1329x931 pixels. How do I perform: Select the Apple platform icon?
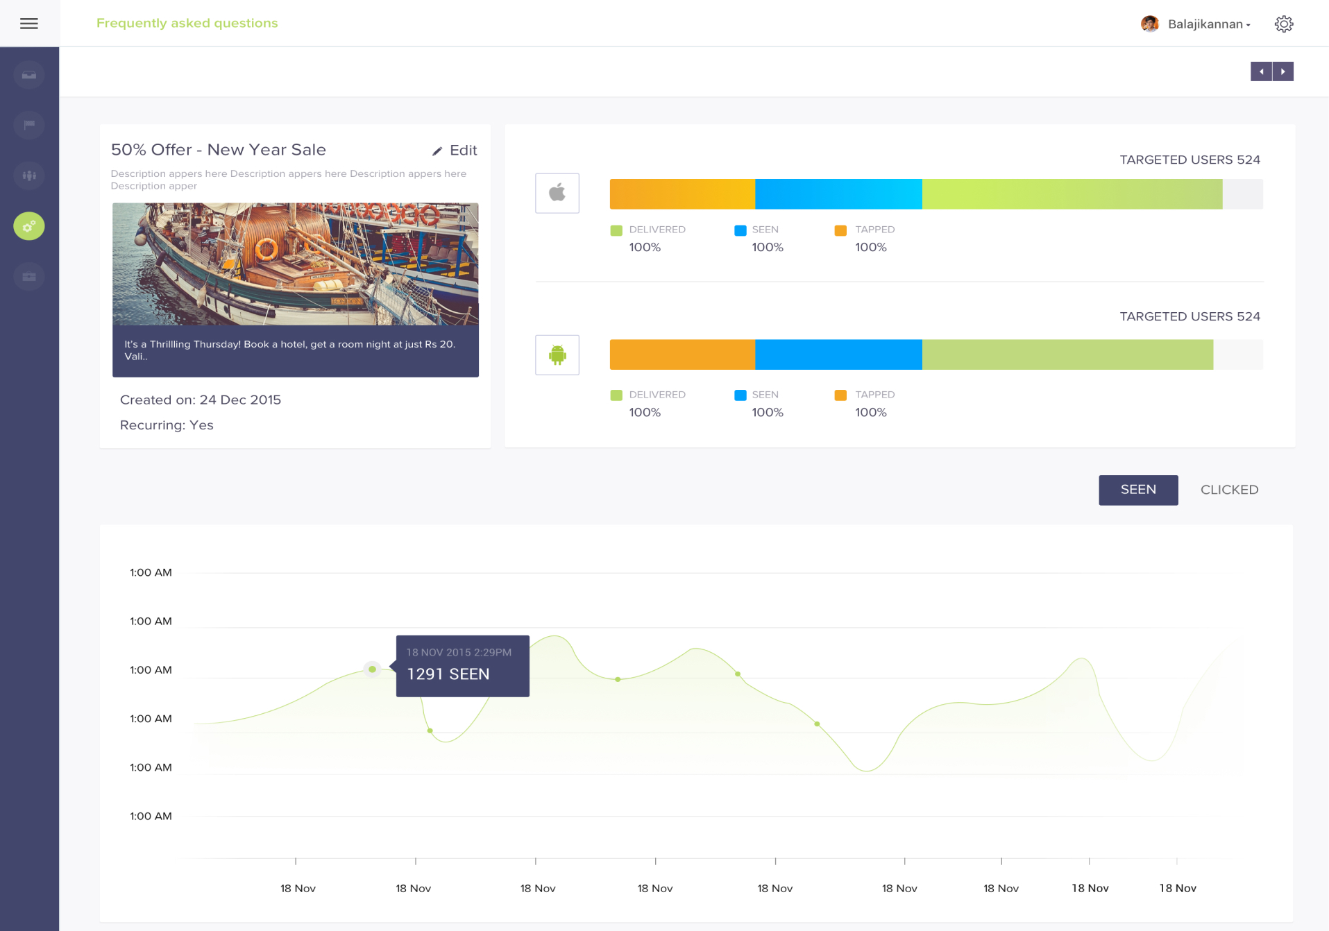[557, 193]
